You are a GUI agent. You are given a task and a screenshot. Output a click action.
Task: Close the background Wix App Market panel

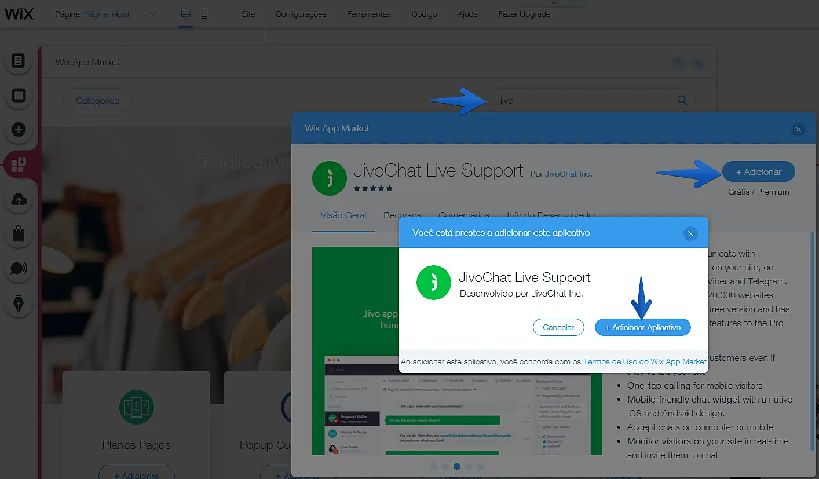[698, 64]
